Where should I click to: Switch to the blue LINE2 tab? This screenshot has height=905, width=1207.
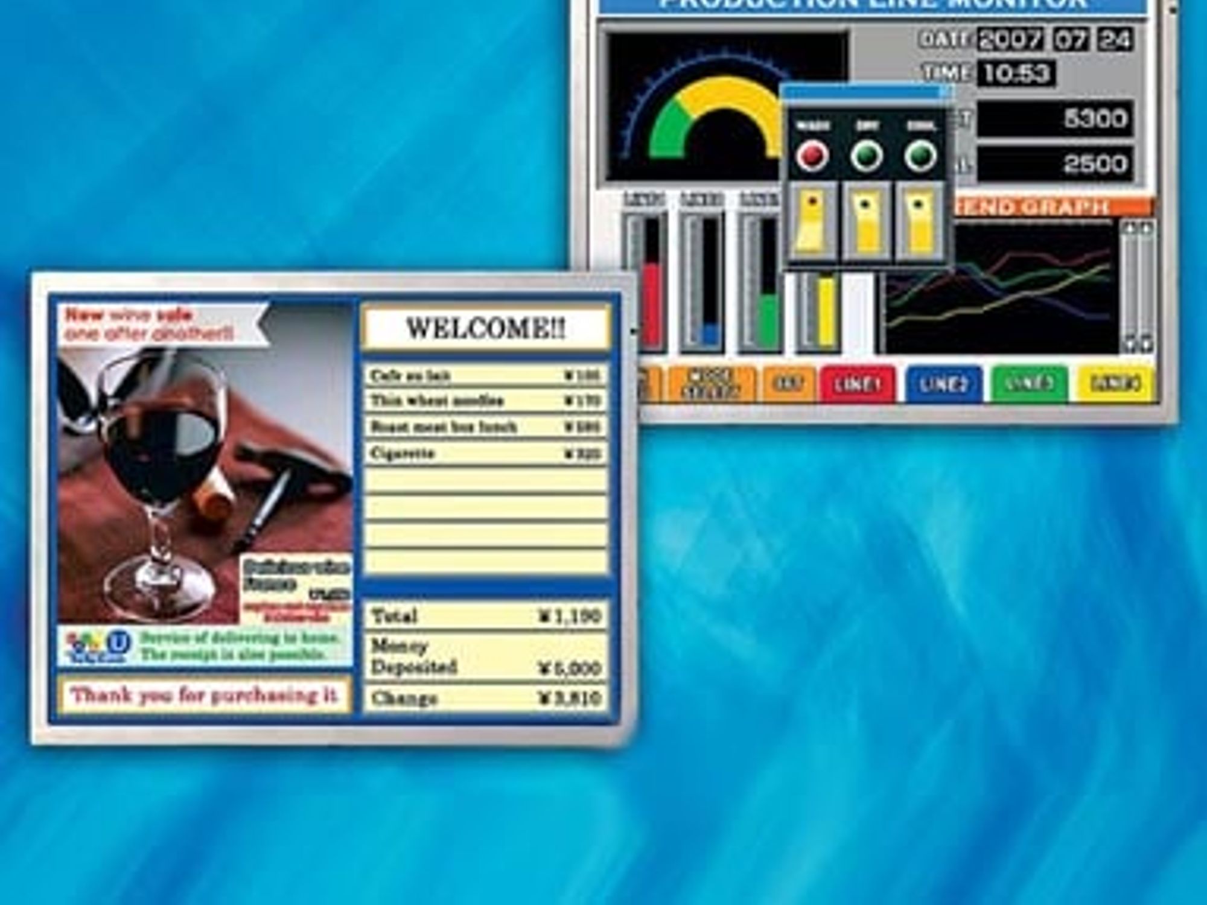pyautogui.click(x=943, y=384)
